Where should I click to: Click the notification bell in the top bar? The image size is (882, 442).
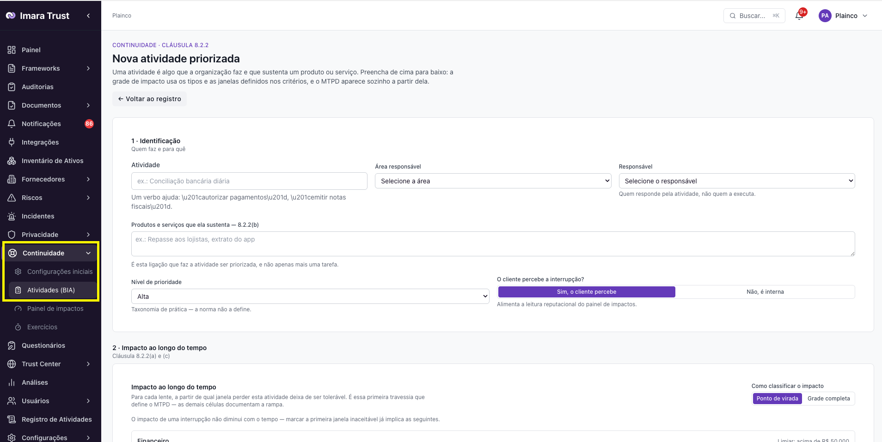click(799, 16)
